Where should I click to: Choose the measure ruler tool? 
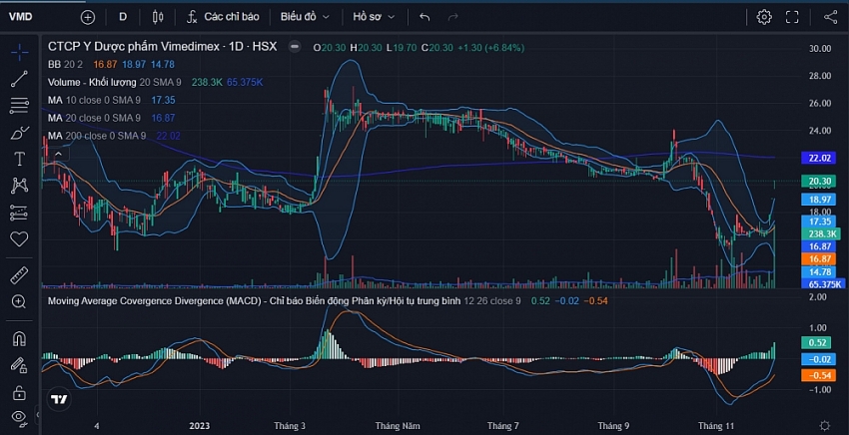19,273
